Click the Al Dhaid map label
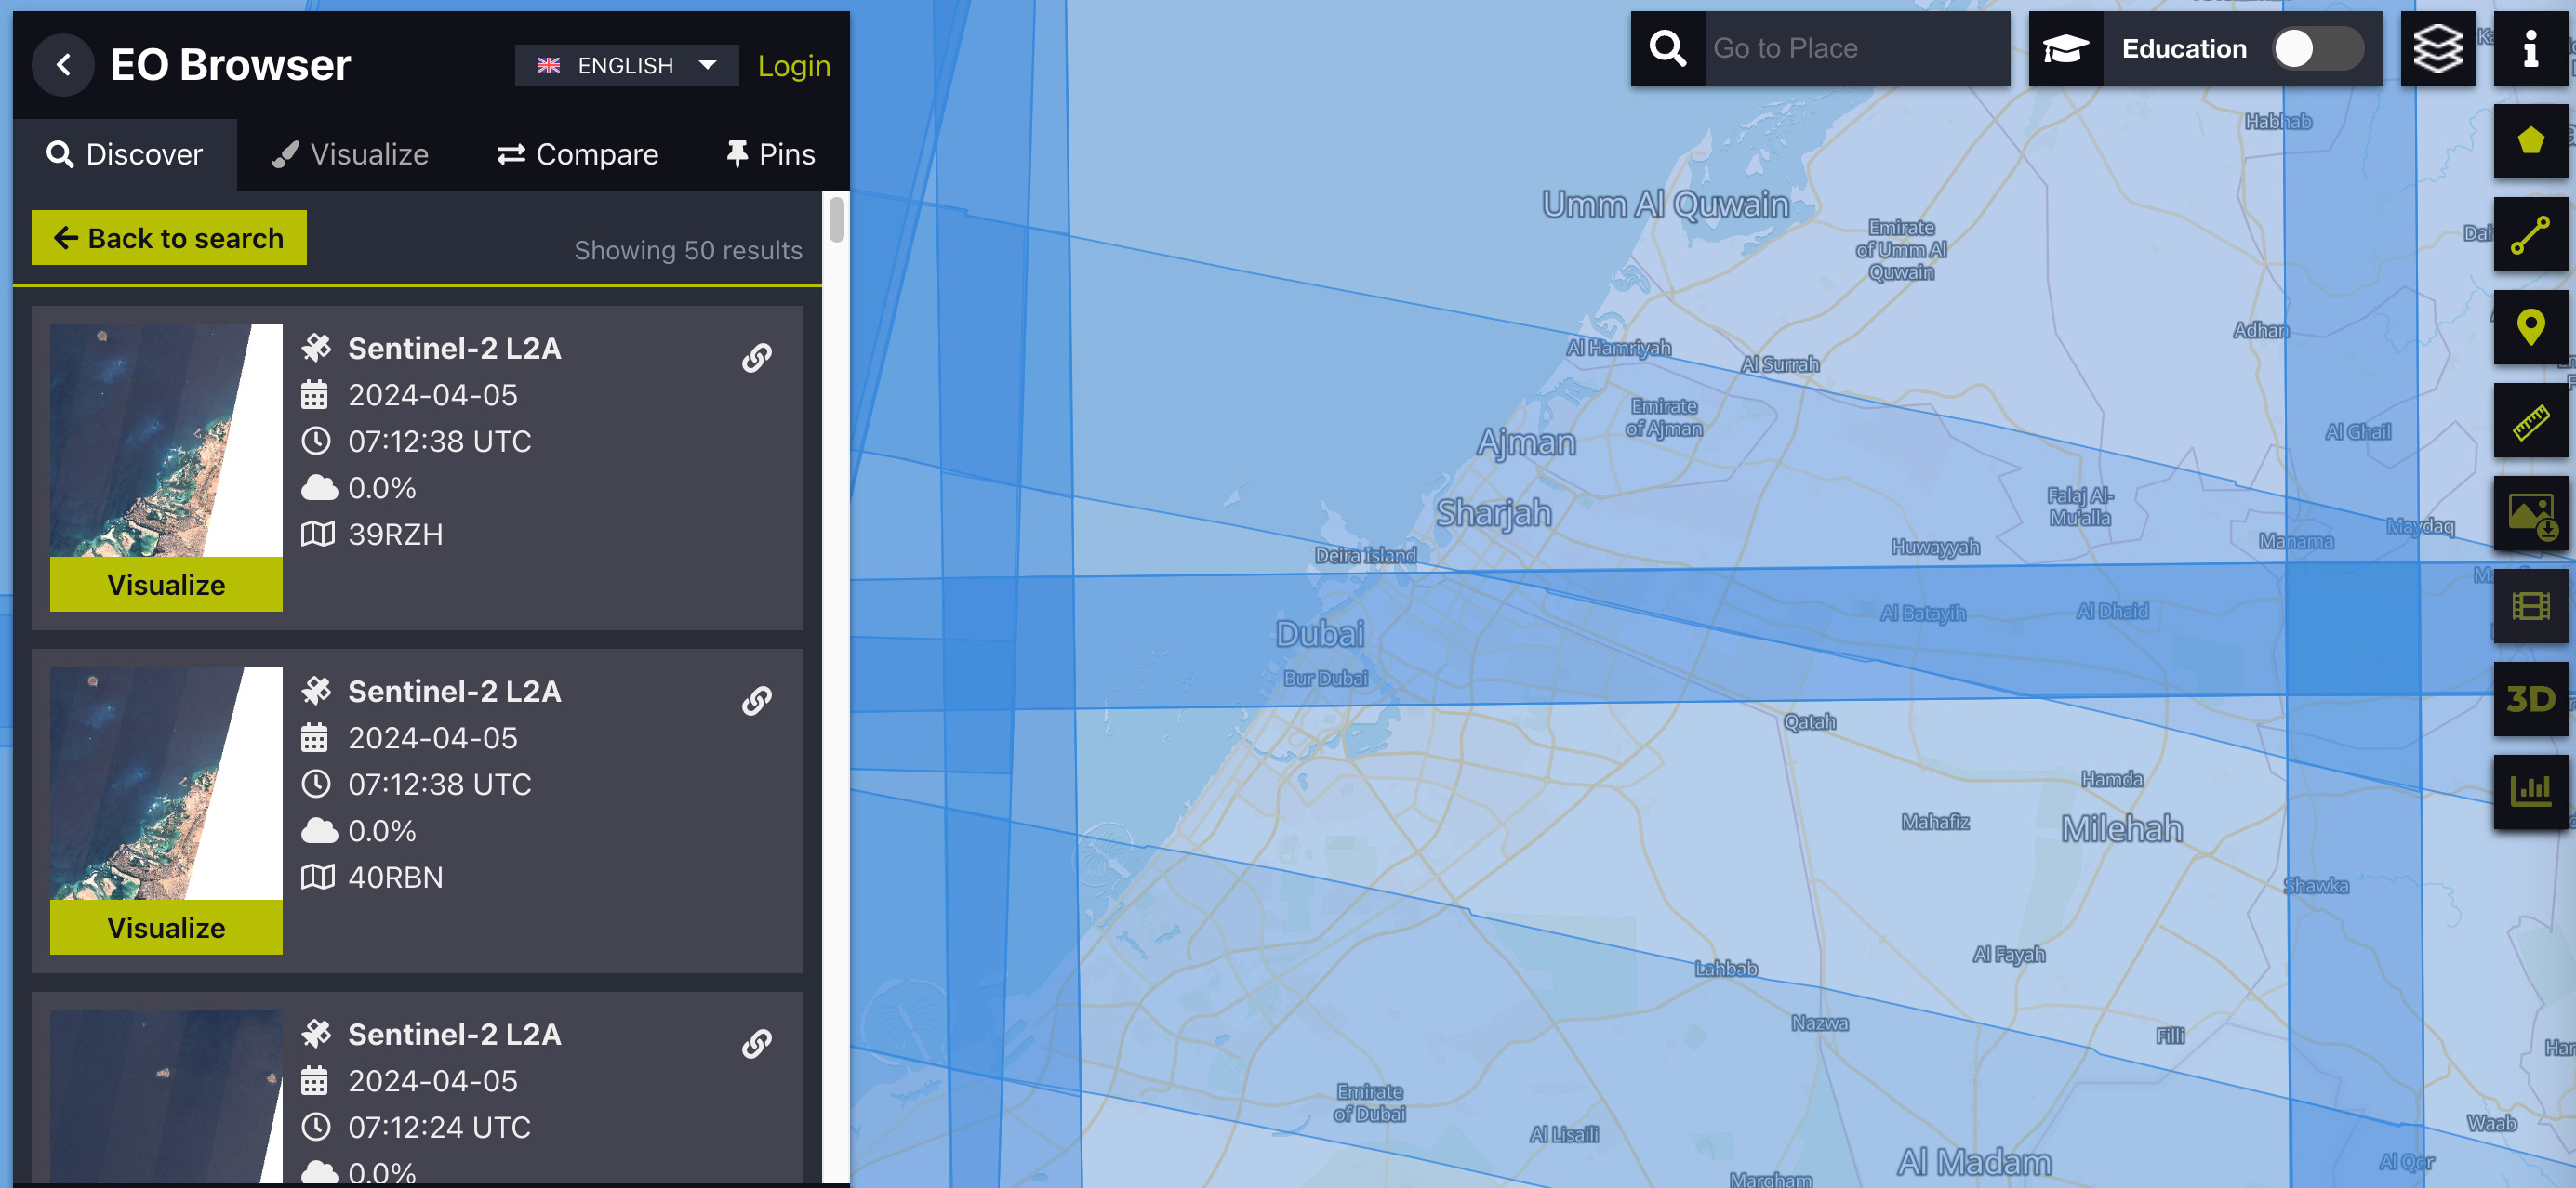Image resolution: width=2576 pixels, height=1188 pixels. tap(2112, 610)
